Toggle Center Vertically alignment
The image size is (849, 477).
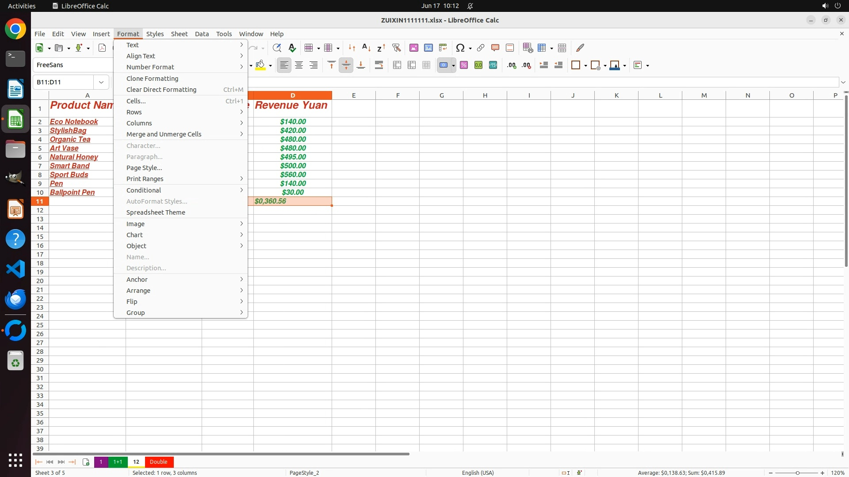(x=346, y=65)
